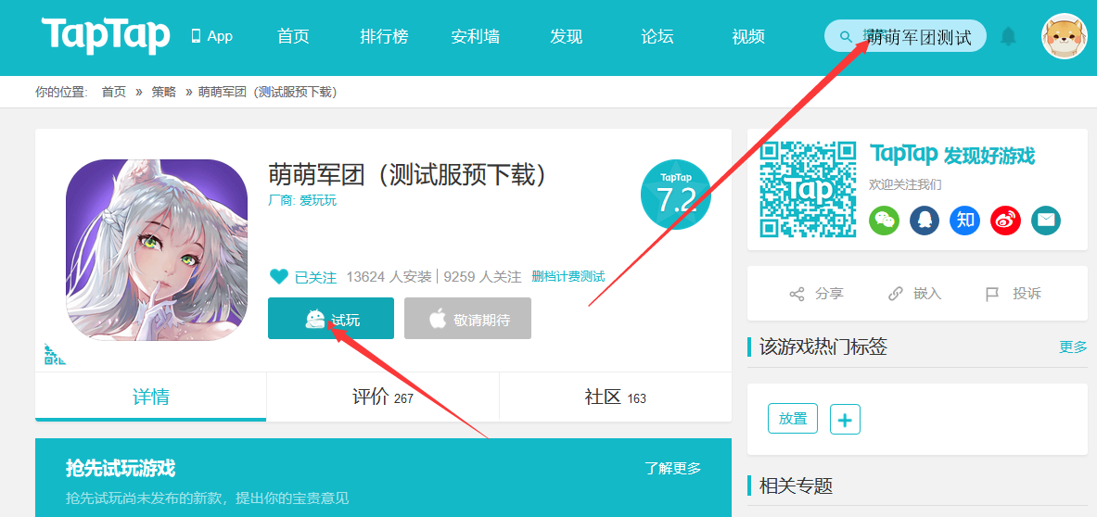Screen dimensions: 1097x517
Task: Add a tag with plus button
Action: point(845,419)
